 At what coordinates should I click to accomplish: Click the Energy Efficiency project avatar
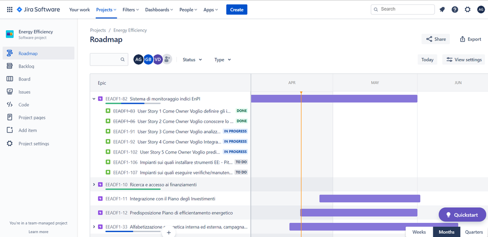[10, 34]
